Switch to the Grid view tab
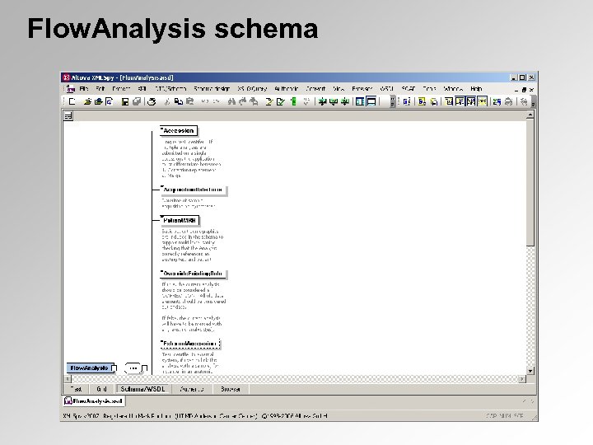 coord(101,389)
